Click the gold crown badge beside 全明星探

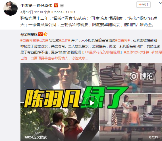46,34
